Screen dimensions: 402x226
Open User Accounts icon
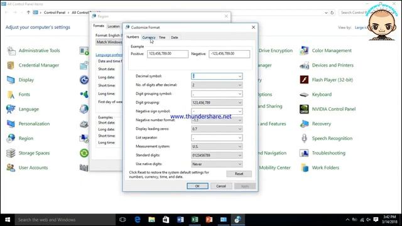pos(11,168)
